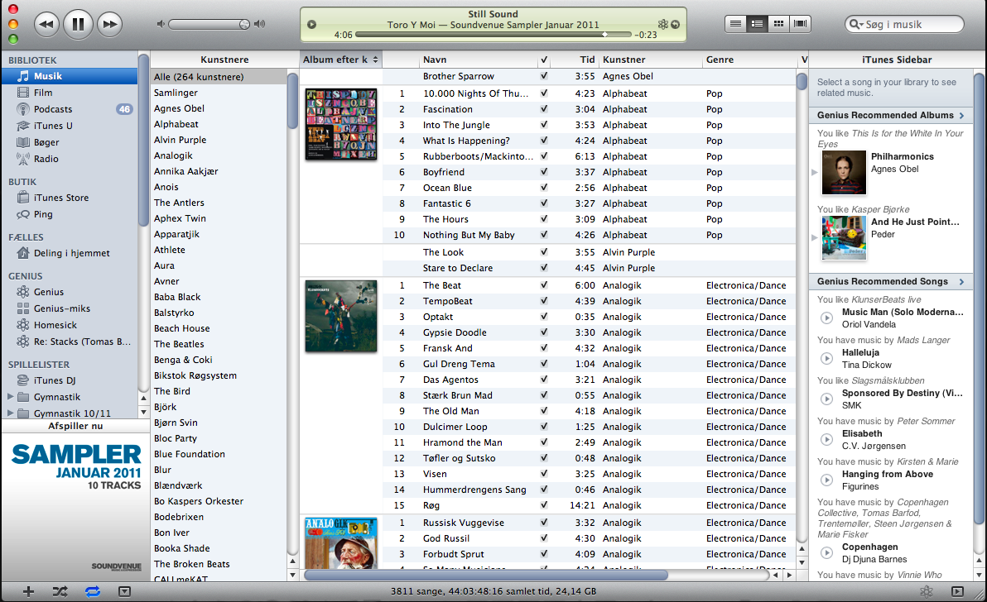The image size is (987, 602).
Task: Adjust the volume slider knob
Action: pyautogui.click(x=244, y=24)
